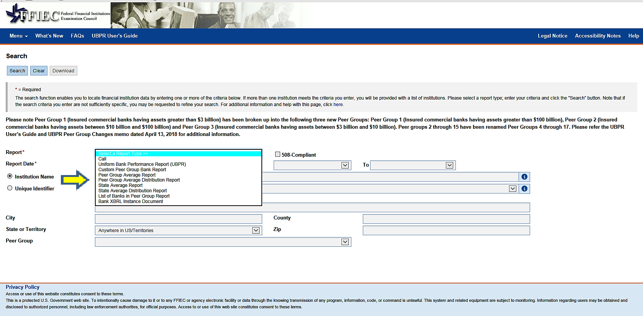Image resolution: width=643 pixels, height=316 pixels.
Task: Click the yellow arrow pointing at report list
Action: pyautogui.click(x=76, y=180)
